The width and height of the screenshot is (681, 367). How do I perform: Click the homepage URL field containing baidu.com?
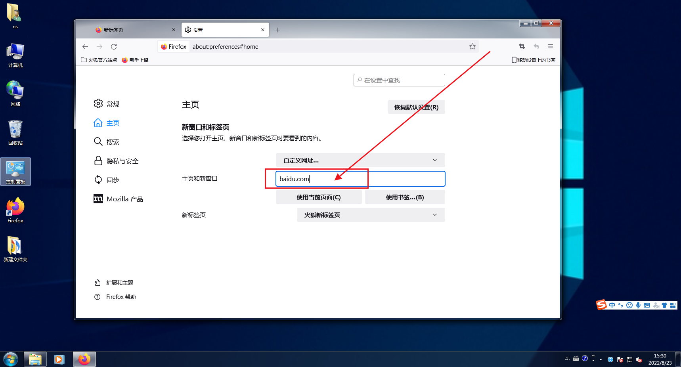pyautogui.click(x=360, y=179)
